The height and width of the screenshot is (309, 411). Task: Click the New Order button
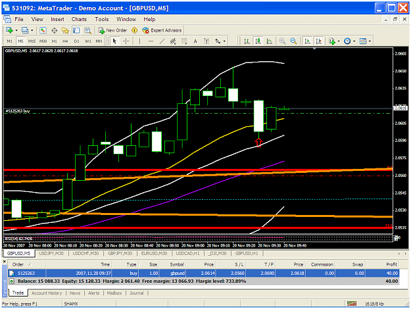point(112,30)
